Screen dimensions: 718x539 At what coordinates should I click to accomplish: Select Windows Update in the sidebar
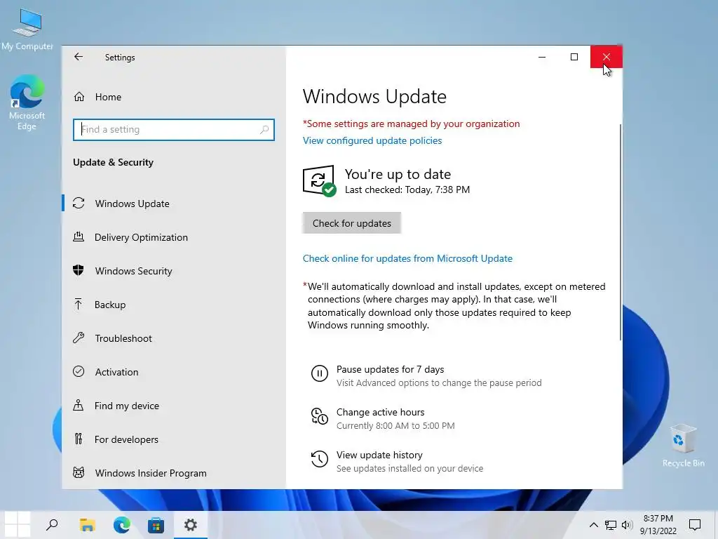[174, 204]
